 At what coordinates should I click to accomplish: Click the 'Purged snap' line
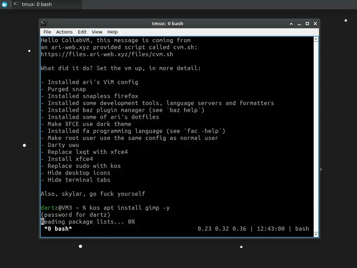pyautogui.click(x=63, y=89)
